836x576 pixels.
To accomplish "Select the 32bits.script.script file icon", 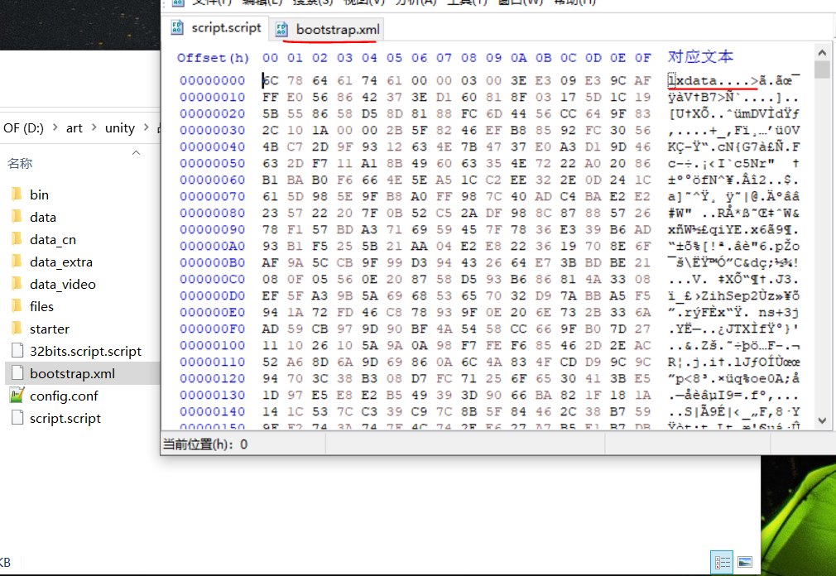I will [x=17, y=351].
